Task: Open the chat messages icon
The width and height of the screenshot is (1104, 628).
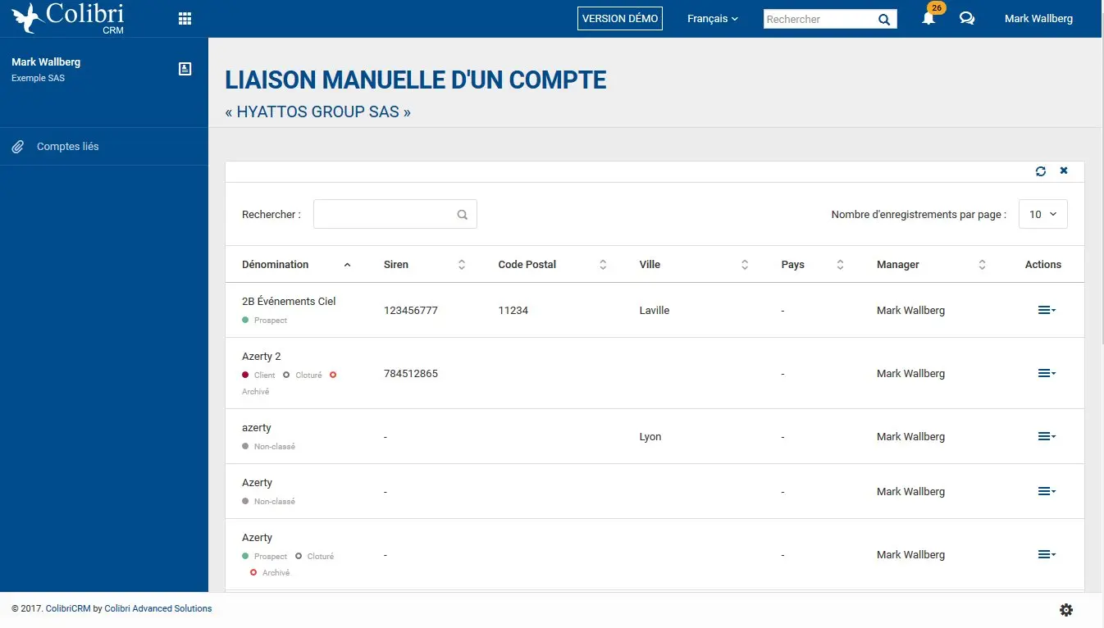Action: (966, 19)
